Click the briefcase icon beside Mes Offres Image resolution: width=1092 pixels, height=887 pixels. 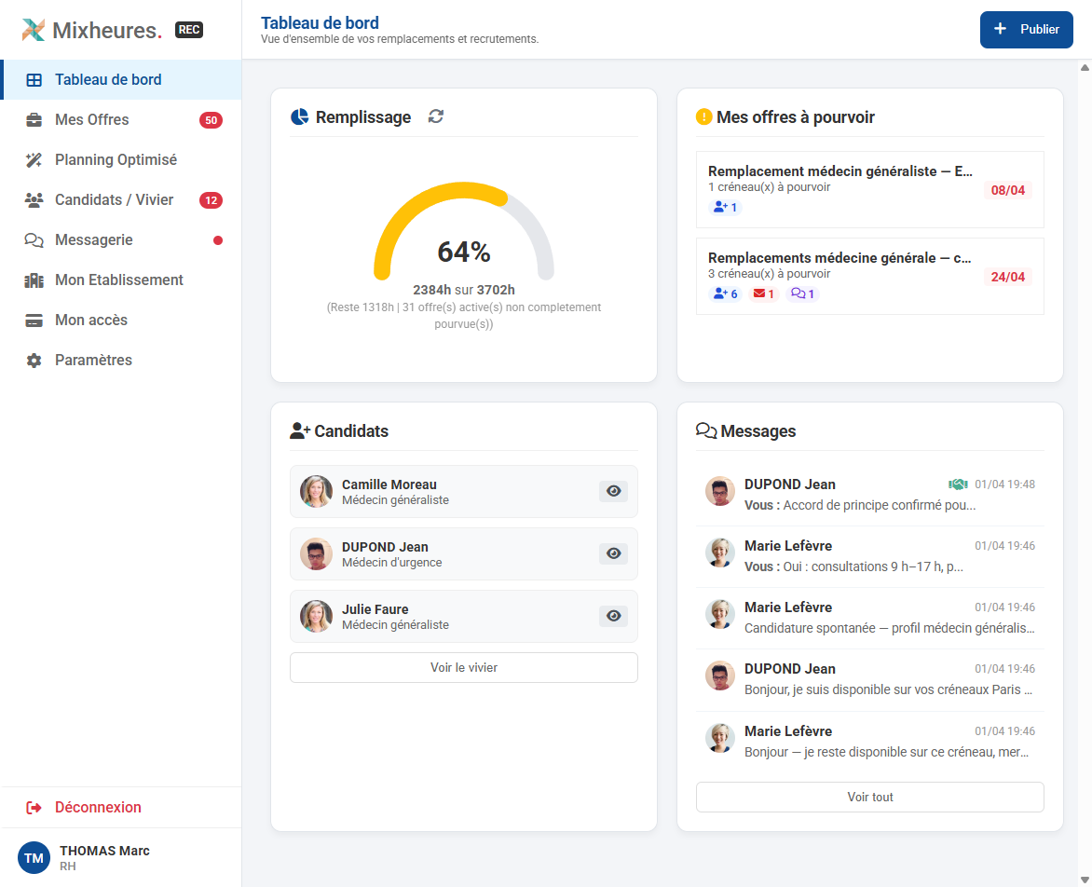click(34, 120)
